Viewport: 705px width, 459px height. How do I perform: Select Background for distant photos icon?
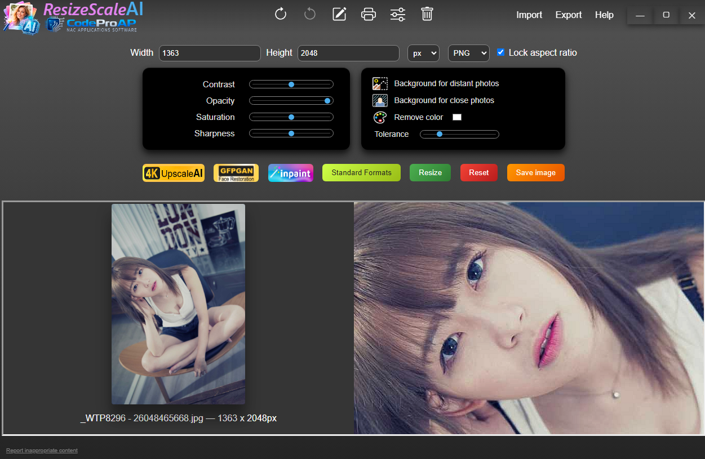[380, 84]
